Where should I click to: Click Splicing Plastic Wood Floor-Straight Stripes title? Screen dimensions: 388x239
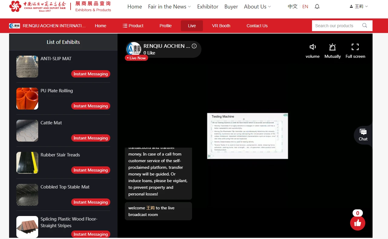tap(69, 222)
